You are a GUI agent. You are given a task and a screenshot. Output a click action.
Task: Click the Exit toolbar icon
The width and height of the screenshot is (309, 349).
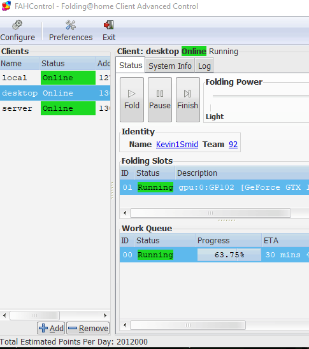tap(109, 31)
